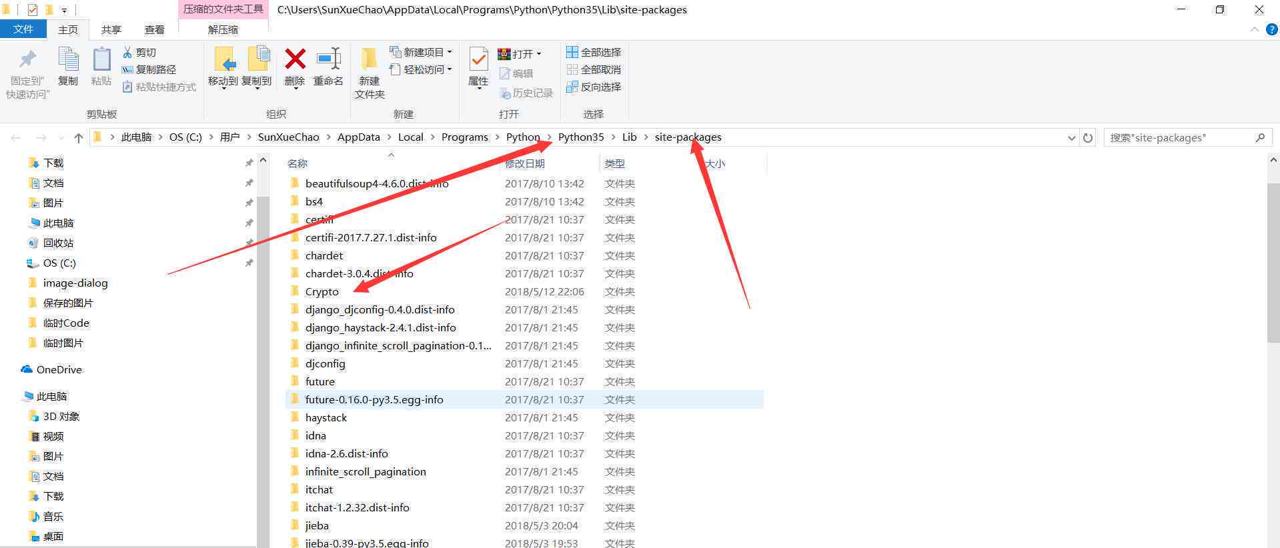Image resolution: width=1280 pixels, height=548 pixels.
Task: Click the Forward navigation arrow
Action: tap(41, 137)
